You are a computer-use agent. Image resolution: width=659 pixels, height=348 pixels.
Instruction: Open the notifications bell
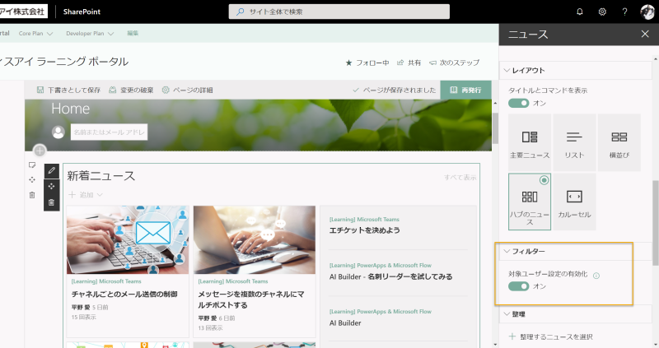click(x=580, y=12)
